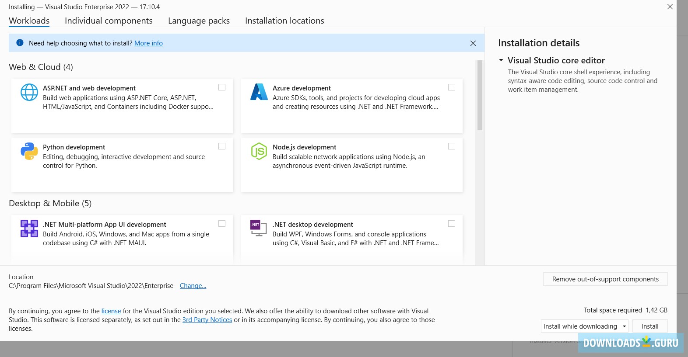Click the Python development logo icon
The width and height of the screenshot is (688, 357).
[29, 151]
